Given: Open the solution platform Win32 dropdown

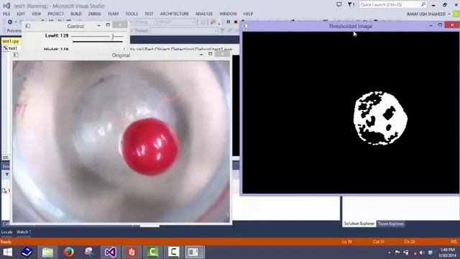Looking at the screenshot, I should pos(176,22).
